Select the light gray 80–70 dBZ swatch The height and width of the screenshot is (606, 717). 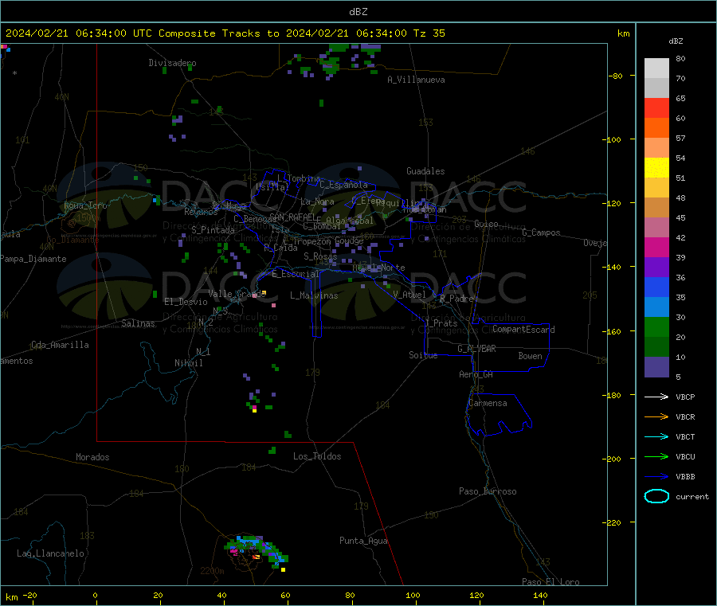coord(656,68)
